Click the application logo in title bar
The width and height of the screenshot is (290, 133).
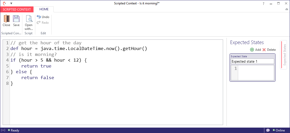[x=4, y=3]
